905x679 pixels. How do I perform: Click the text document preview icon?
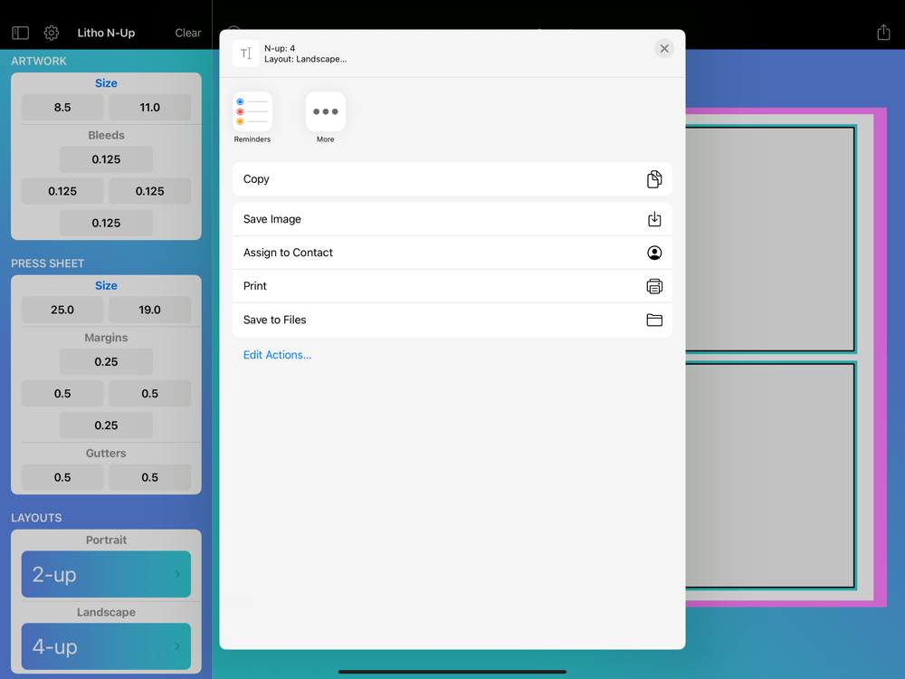pyautogui.click(x=246, y=53)
